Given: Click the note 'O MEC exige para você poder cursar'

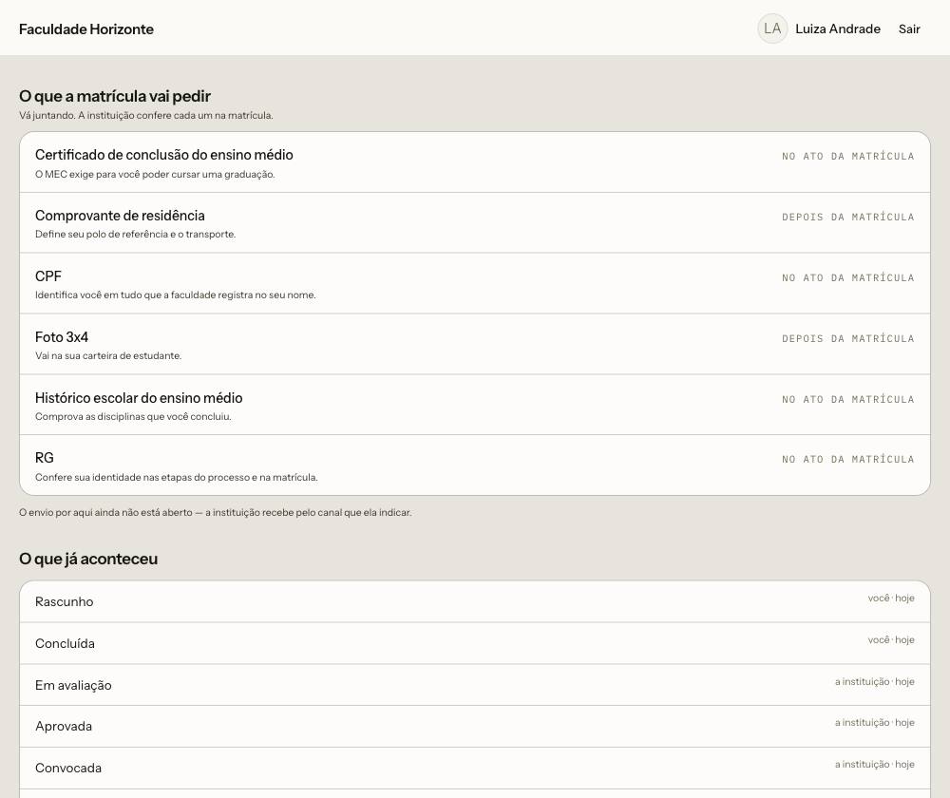Looking at the screenshot, I should [x=155, y=175].
